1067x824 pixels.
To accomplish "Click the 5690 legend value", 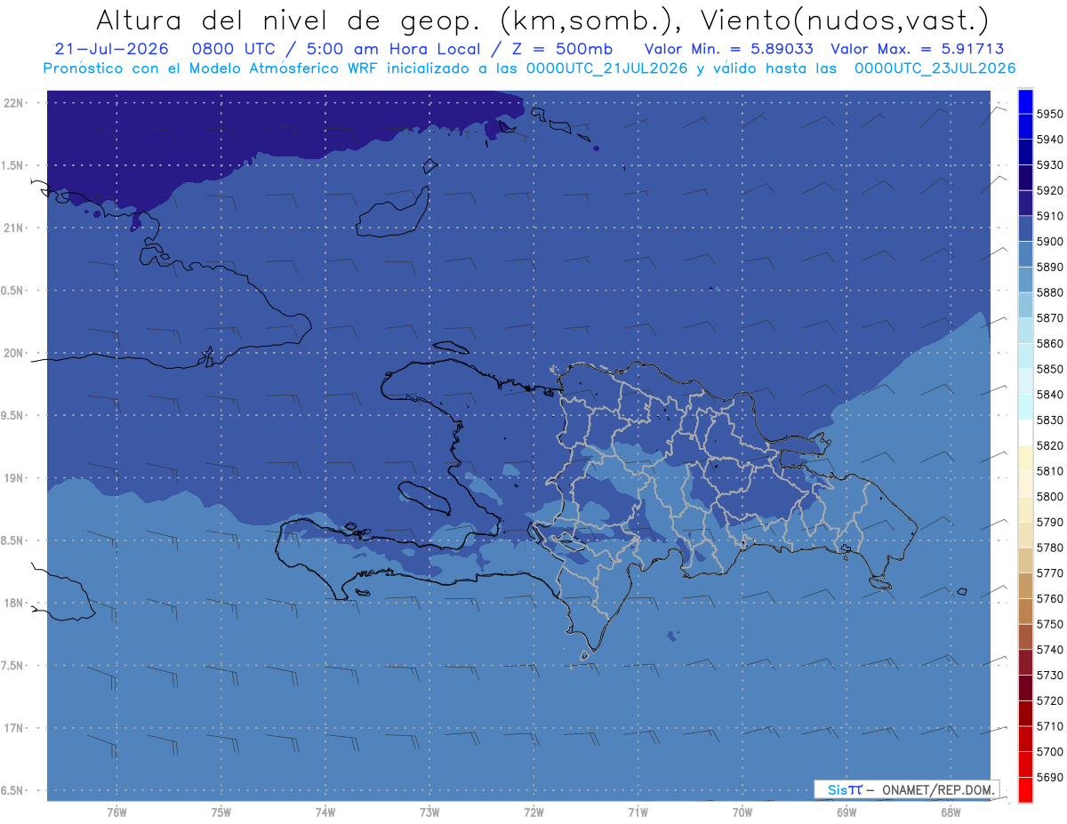I will coord(1049,776).
